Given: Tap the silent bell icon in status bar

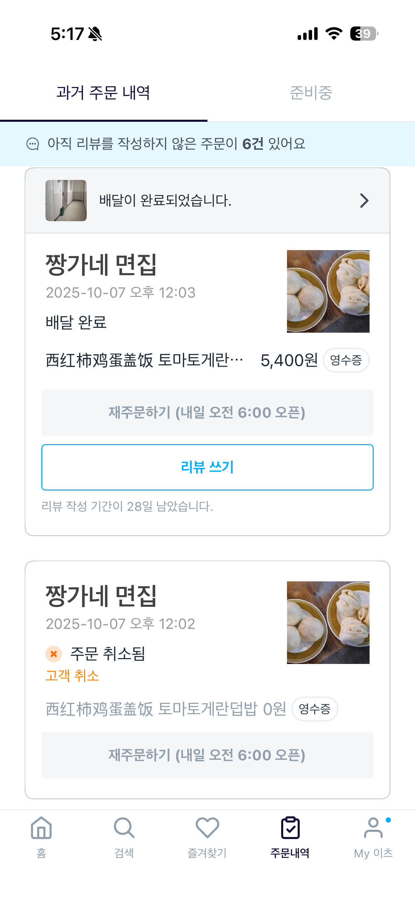Looking at the screenshot, I should coord(95,34).
